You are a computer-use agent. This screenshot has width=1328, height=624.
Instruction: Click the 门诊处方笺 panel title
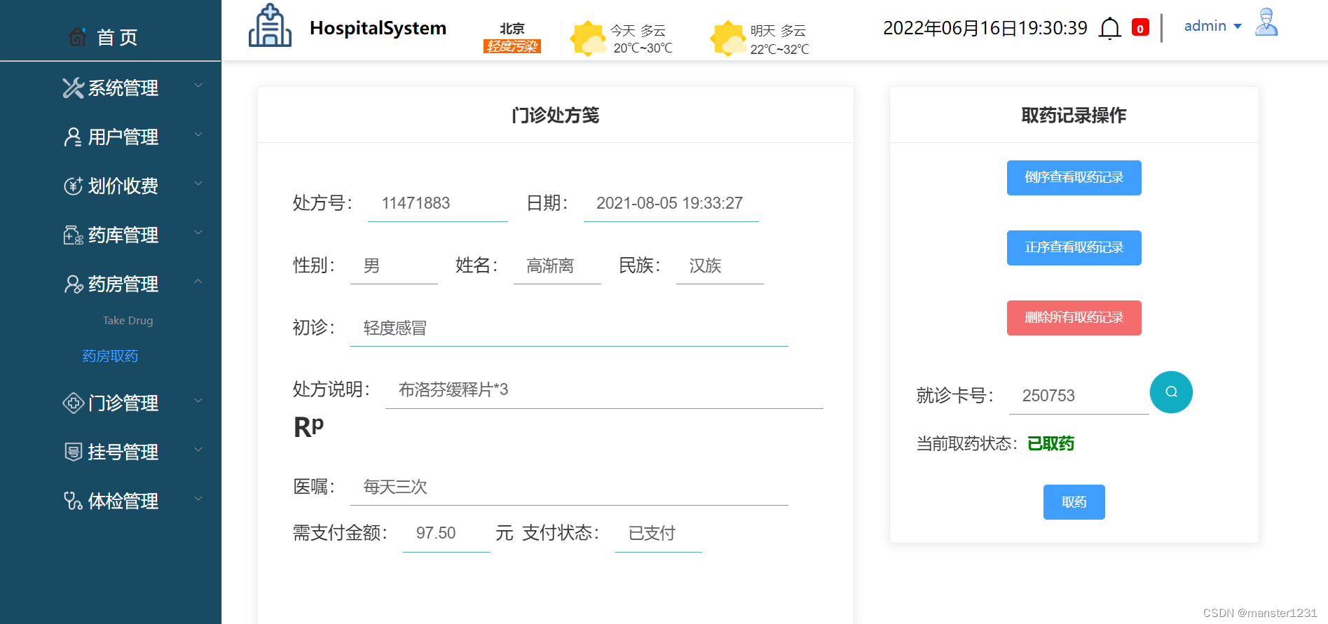555,115
